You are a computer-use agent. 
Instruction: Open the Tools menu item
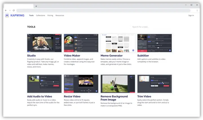(x=31, y=16)
